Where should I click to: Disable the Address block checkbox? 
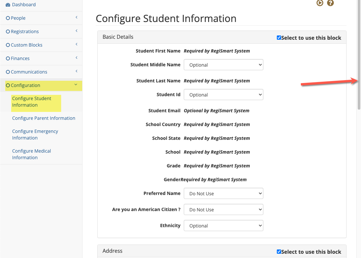click(x=279, y=251)
